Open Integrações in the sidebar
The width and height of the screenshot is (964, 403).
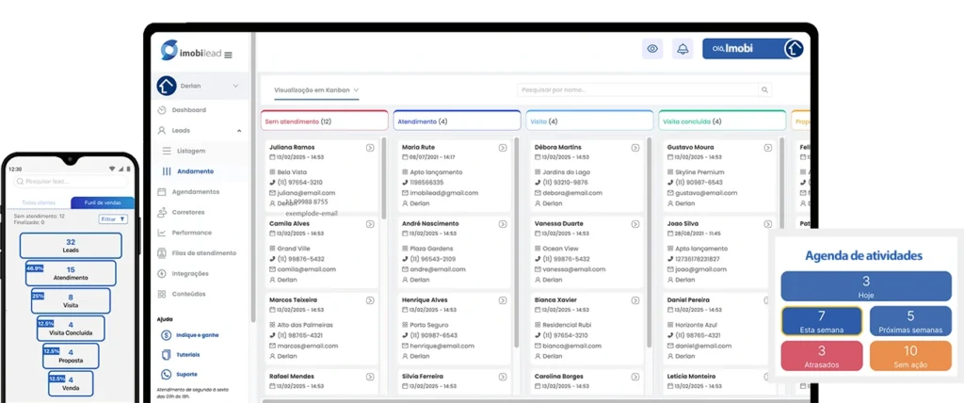(190, 273)
